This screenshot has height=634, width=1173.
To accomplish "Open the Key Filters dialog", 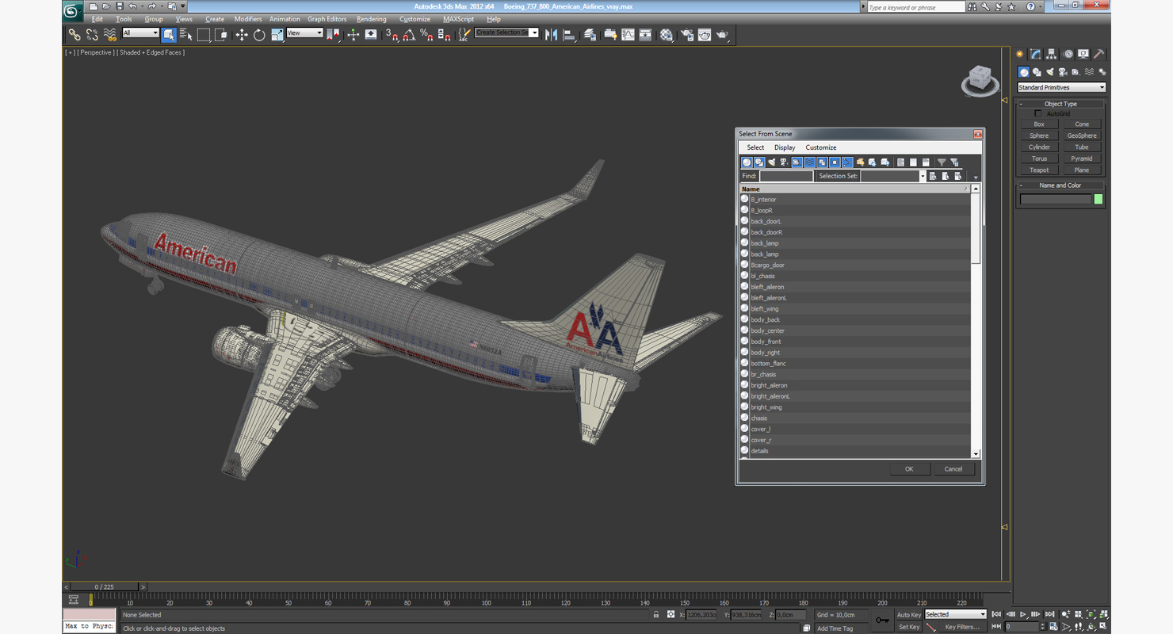I will tap(962, 627).
